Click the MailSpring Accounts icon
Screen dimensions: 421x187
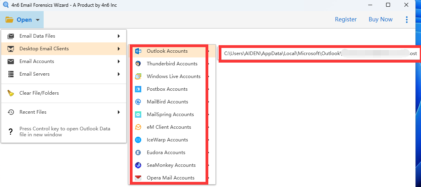(x=138, y=114)
